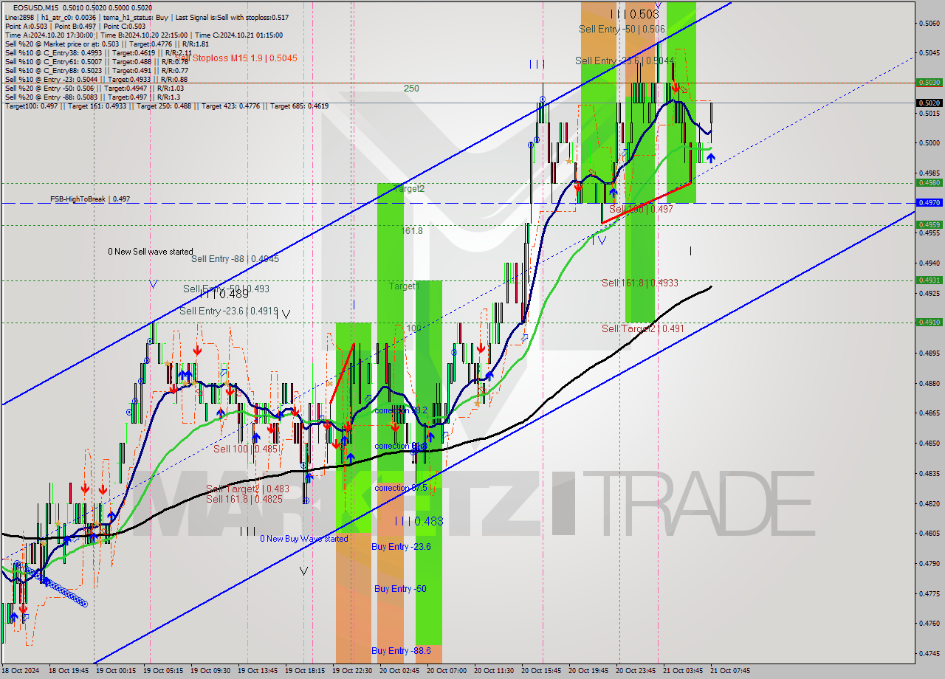The height and width of the screenshot is (679, 945).
Task: Click the '250' Fibonacci level label
Action: click(x=411, y=89)
